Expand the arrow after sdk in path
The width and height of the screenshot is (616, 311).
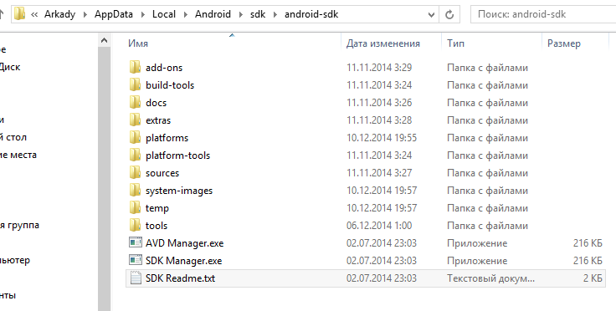tap(275, 14)
